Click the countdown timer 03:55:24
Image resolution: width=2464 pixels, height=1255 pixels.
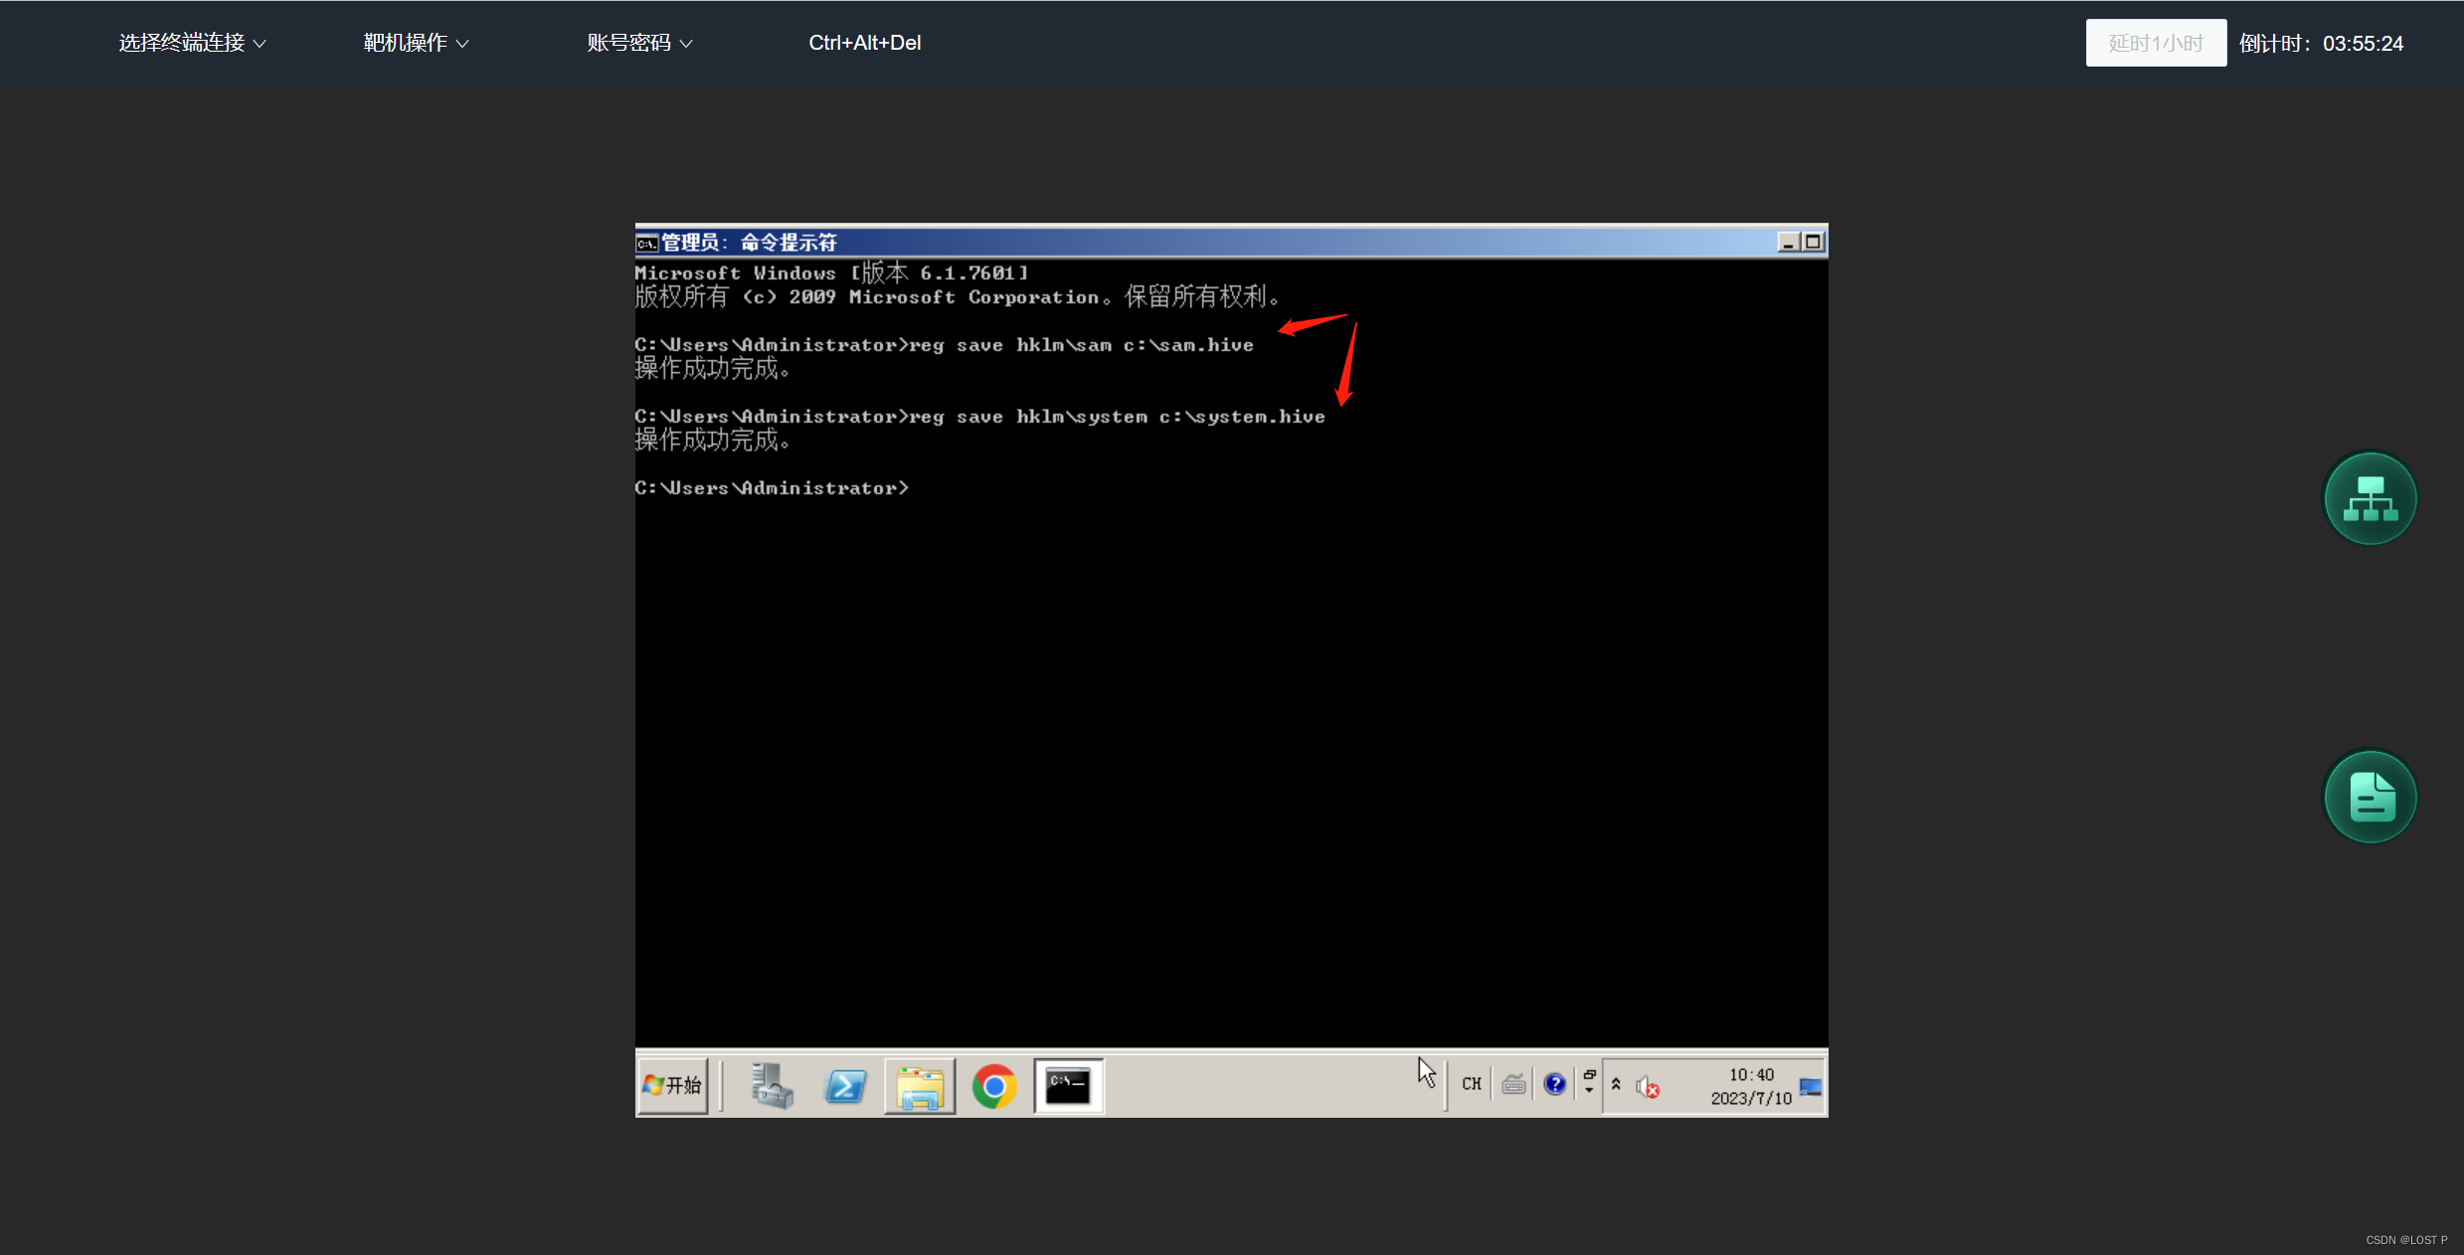point(2363,44)
